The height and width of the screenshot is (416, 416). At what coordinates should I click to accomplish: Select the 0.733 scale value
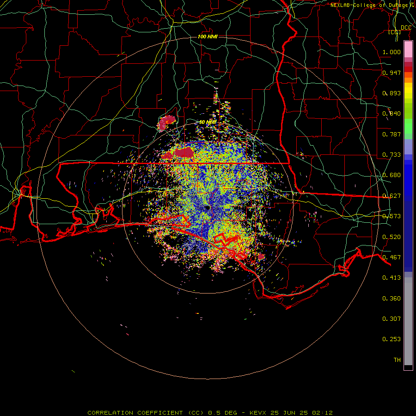392,155
